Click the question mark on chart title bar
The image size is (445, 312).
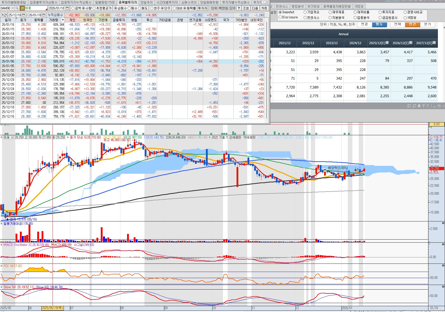click(428, 106)
